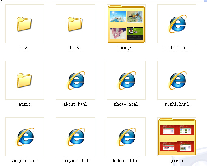Click the label text "images"
Screen dimensions: 207x166
point(126,48)
